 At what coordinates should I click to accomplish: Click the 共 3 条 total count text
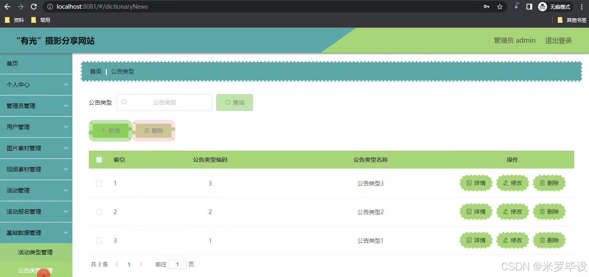(99, 264)
